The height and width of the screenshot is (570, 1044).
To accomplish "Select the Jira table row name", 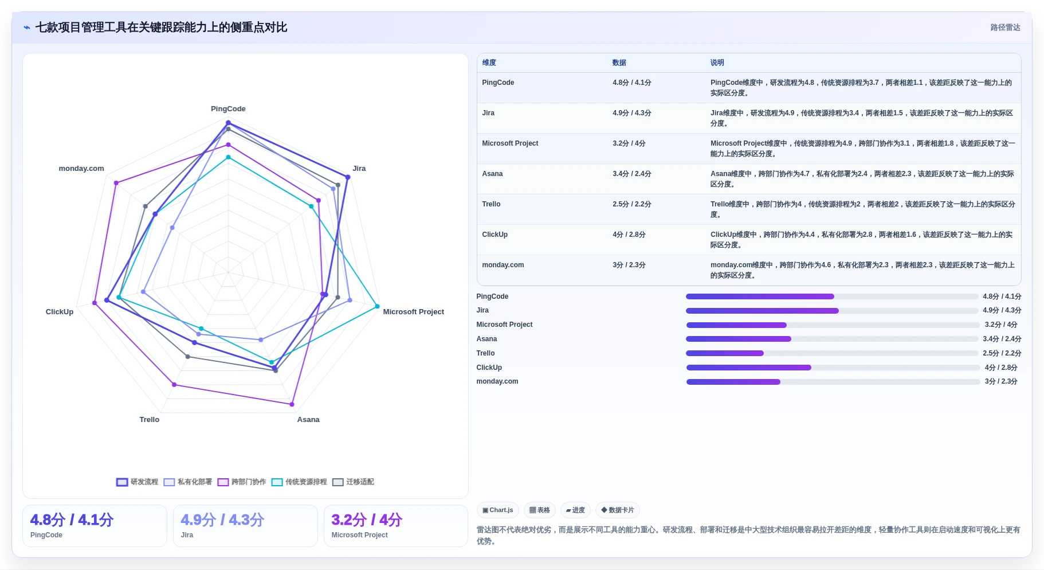I will [x=488, y=113].
